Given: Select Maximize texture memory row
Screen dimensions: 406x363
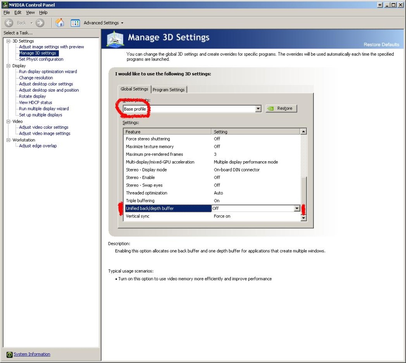Looking at the screenshot, I should tap(212, 147).
